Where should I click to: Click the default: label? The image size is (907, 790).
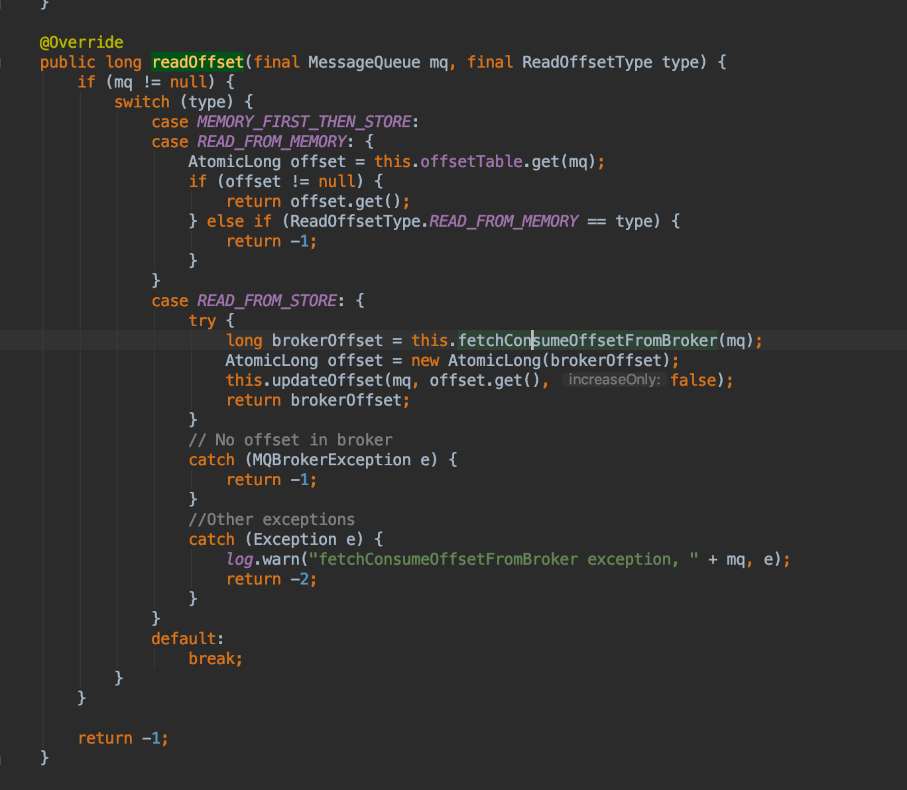tap(188, 639)
